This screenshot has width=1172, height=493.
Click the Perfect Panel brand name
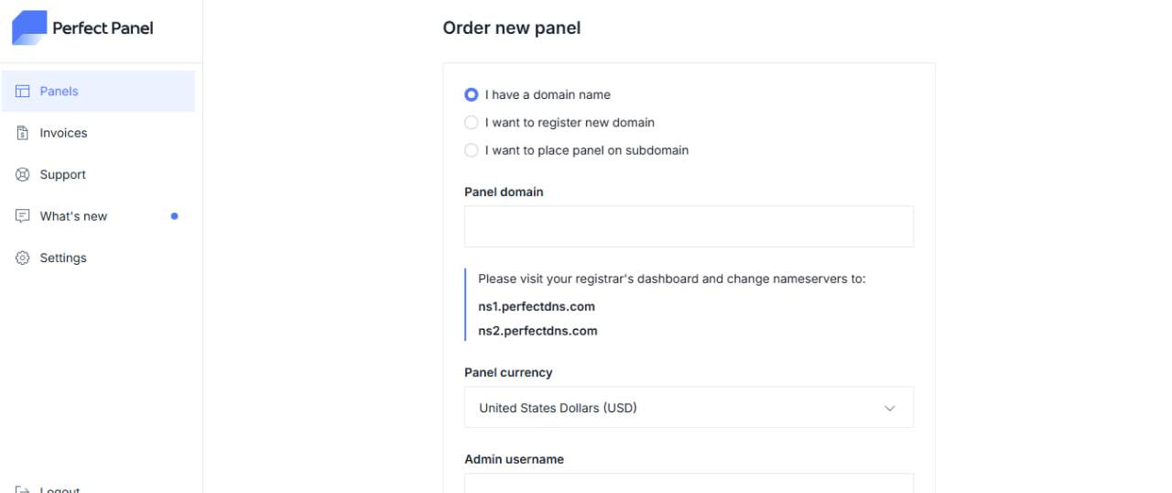coord(103,28)
